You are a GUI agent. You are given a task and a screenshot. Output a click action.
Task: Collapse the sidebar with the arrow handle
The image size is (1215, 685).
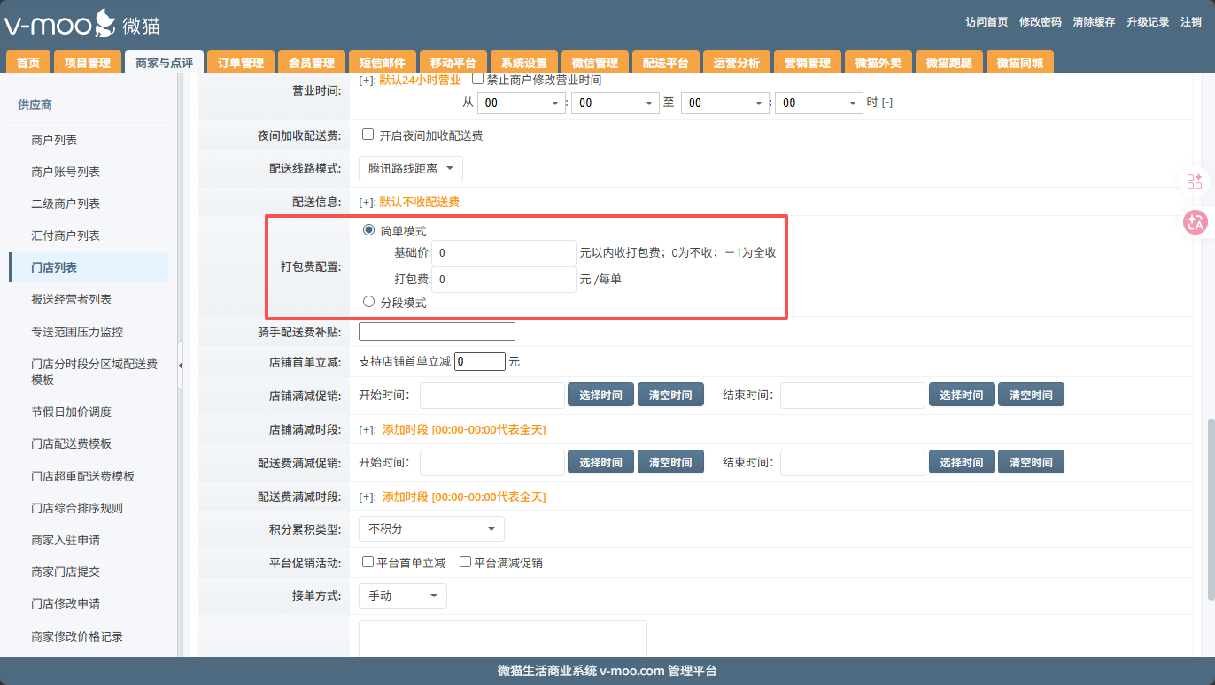click(x=181, y=365)
